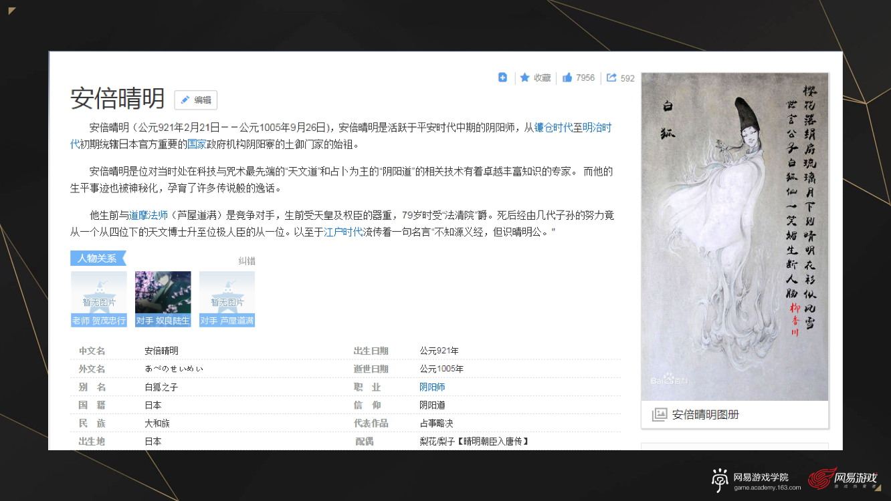Click the 阴阳师 profession link
The image size is (891, 501).
431,386
